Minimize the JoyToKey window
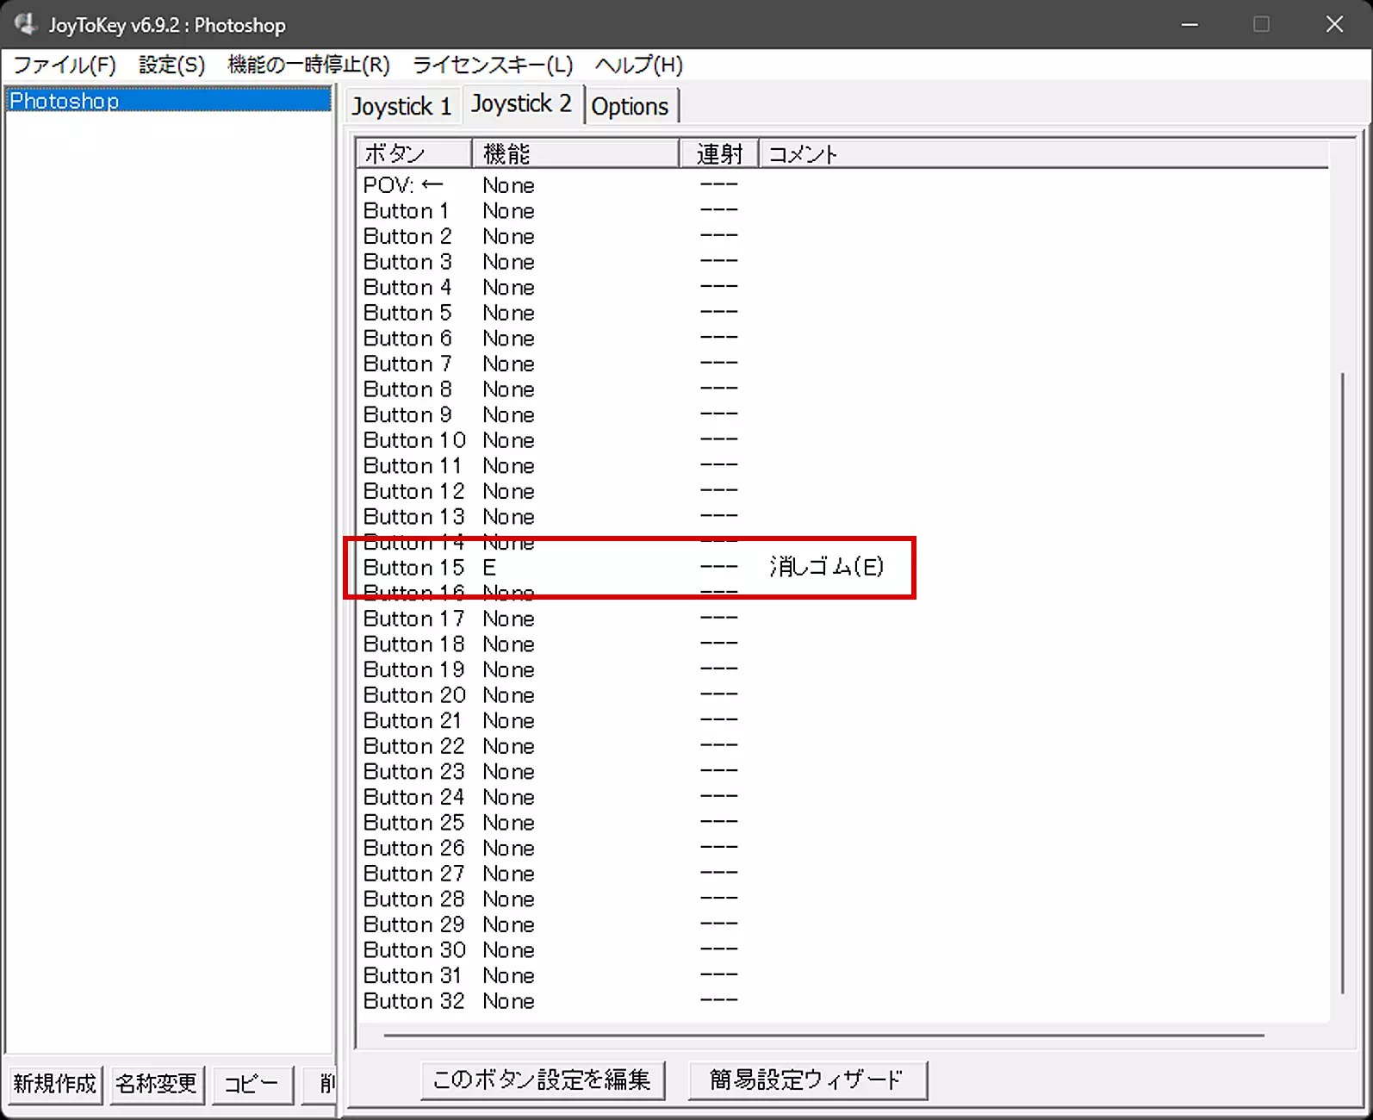 pyautogui.click(x=1190, y=24)
